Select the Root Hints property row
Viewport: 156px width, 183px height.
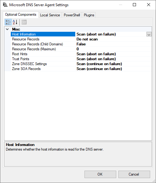78,54
